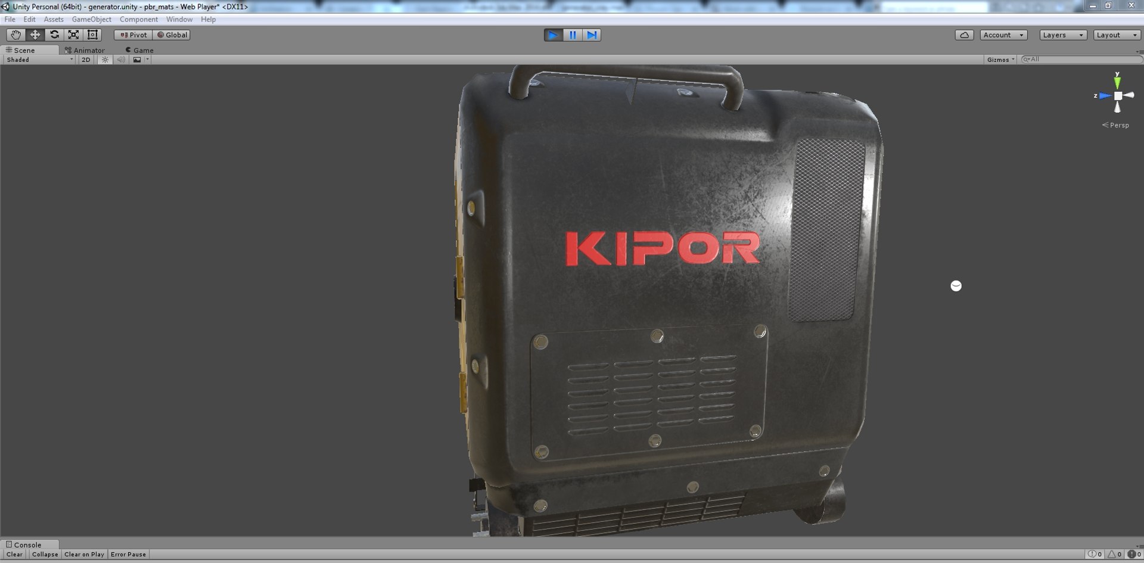This screenshot has width=1144, height=563.
Task: Start Play mode
Action: [x=553, y=35]
